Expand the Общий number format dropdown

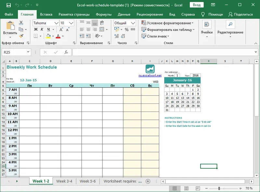click(x=133, y=23)
